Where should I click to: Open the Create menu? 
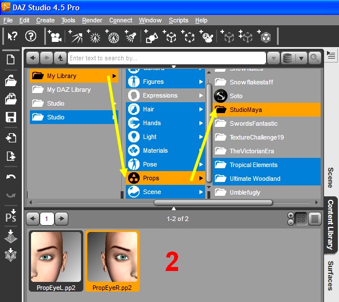pyautogui.click(x=45, y=20)
